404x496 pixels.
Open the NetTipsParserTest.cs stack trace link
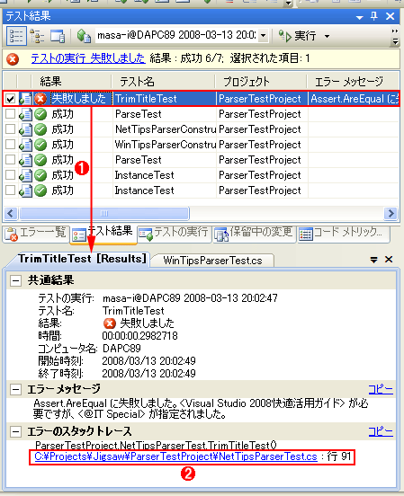point(175,456)
